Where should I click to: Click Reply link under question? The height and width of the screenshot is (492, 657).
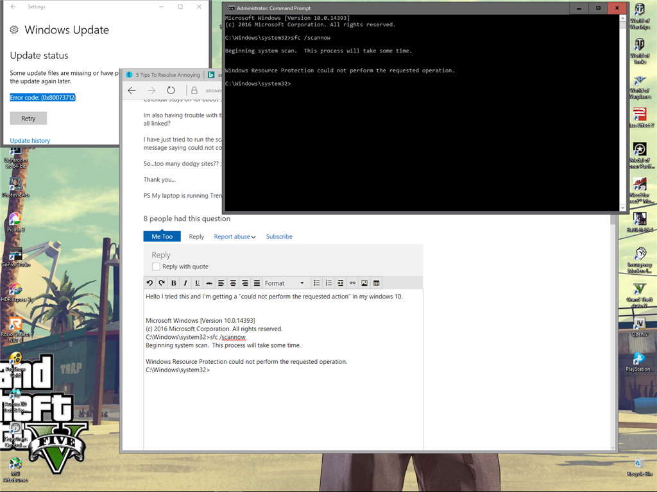click(x=196, y=236)
